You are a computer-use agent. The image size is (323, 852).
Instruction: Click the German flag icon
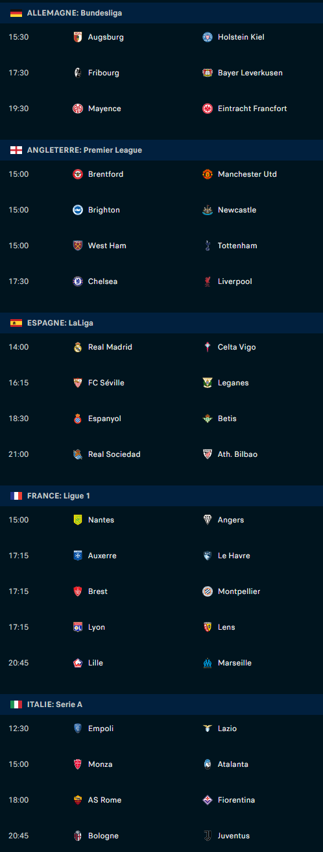coord(16,13)
